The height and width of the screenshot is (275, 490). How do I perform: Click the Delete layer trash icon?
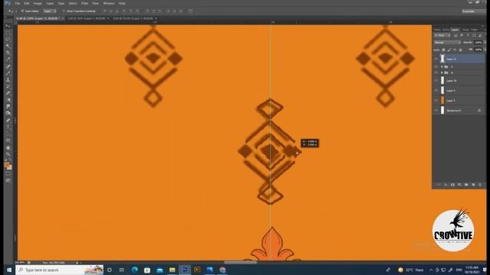point(480,185)
